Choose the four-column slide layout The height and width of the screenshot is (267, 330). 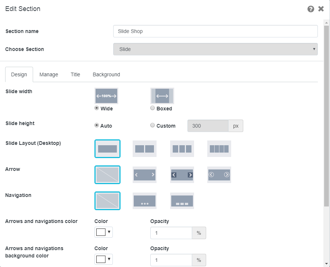click(x=219, y=149)
